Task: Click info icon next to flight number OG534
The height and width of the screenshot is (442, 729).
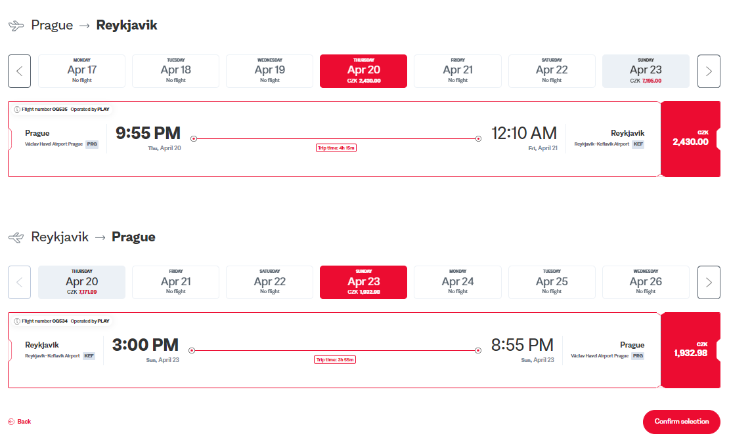Action: coord(16,321)
